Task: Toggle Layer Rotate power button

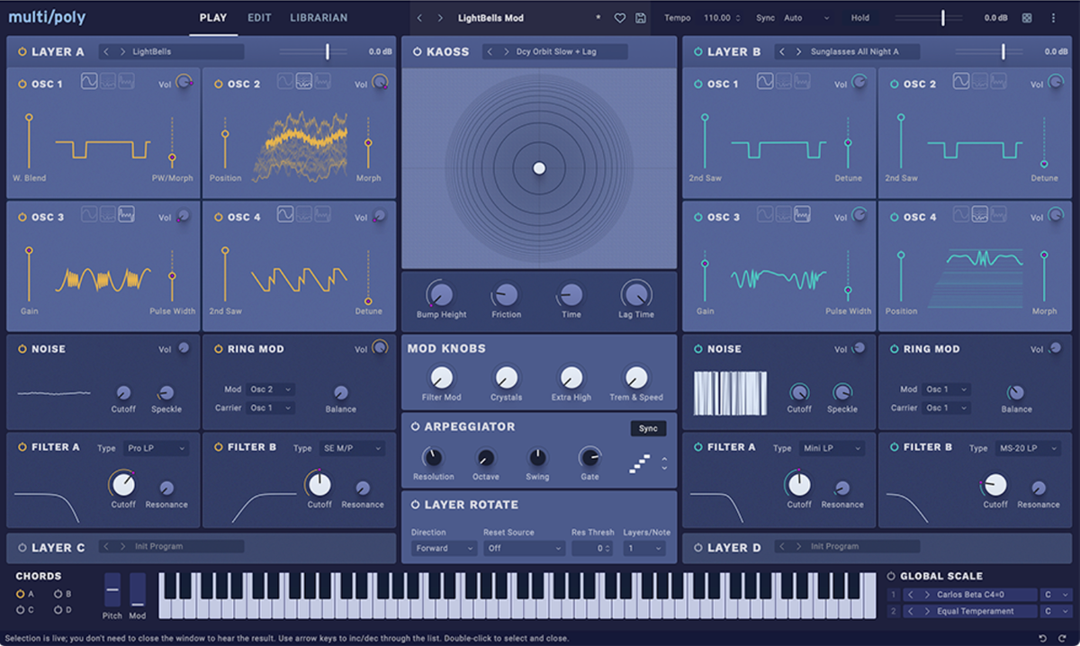Action: [x=416, y=505]
